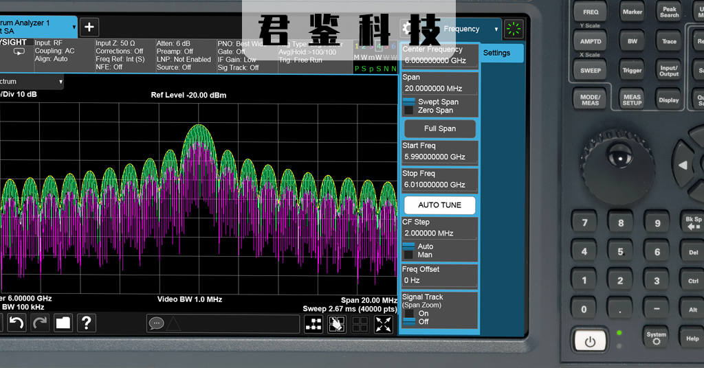Expand the Frequency menu dropdown
This screenshot has height=368, width=704.
496,30
